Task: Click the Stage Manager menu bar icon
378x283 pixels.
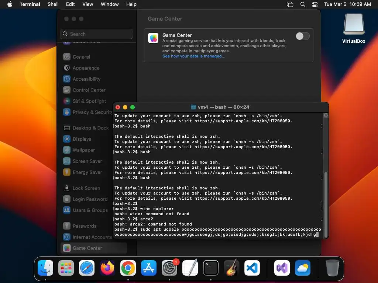Action: 290,4
